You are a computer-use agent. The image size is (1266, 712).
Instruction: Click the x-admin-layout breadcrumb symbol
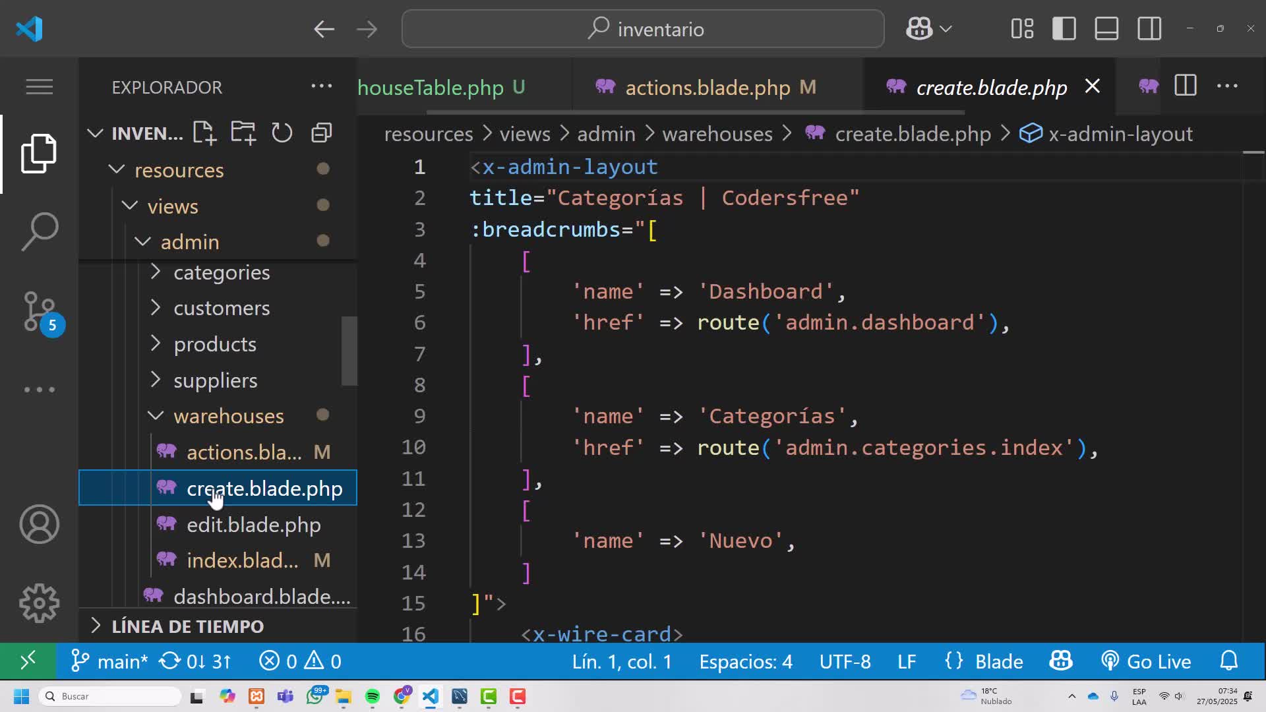(1106, 134)
